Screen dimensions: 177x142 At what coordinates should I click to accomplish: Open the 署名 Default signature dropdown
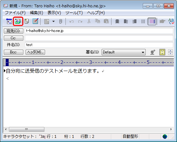[124, 52]
